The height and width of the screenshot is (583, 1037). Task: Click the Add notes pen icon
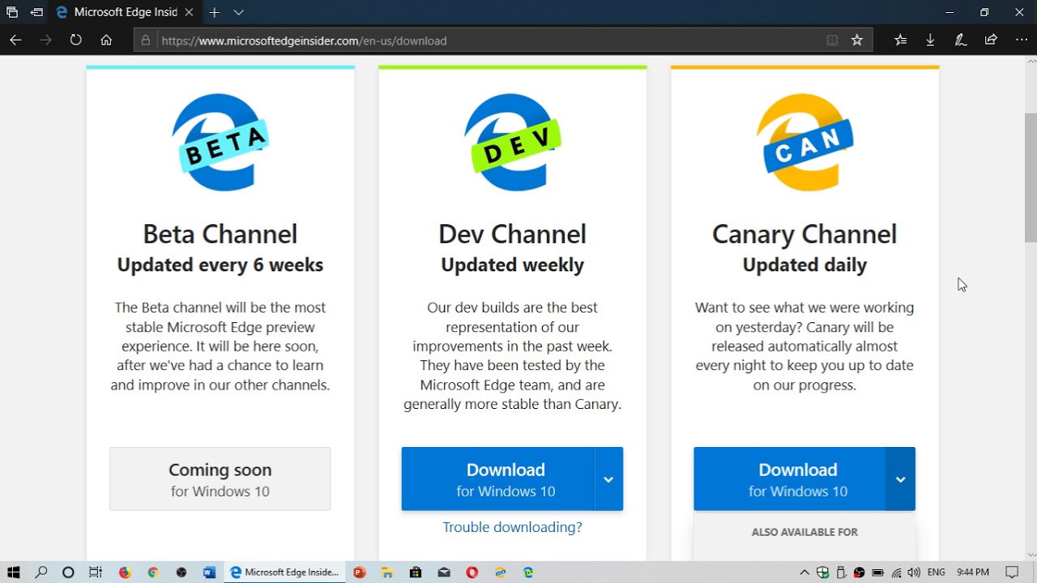(x=960, y=40)
